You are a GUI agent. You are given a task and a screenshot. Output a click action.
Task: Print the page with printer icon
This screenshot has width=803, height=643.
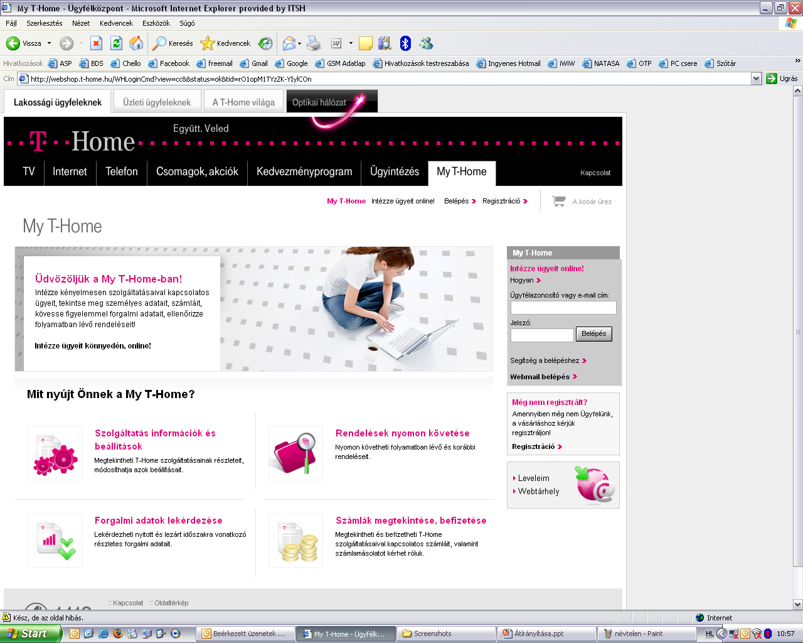coord(314,43)
